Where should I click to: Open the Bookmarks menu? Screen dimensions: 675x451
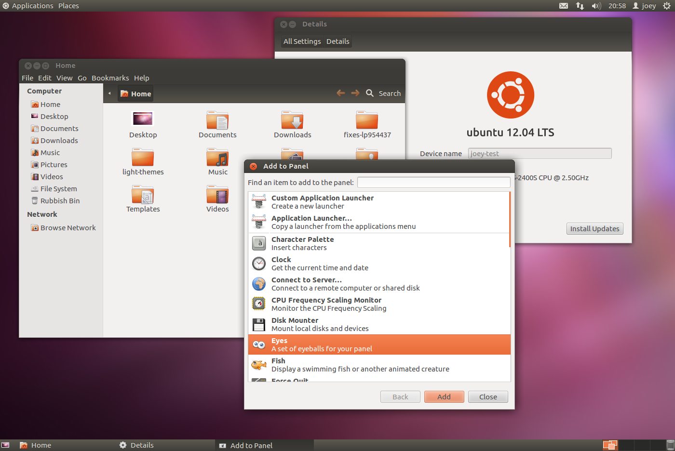pyautogui.click(x=110, y=78)
